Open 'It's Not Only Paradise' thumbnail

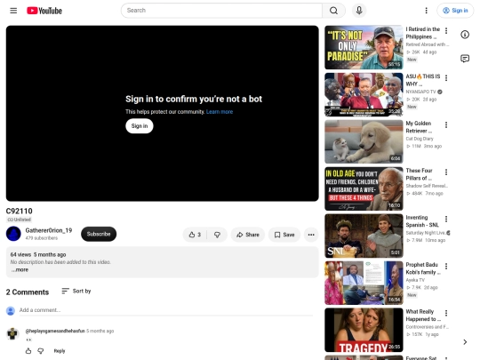[x=364, y=47]
